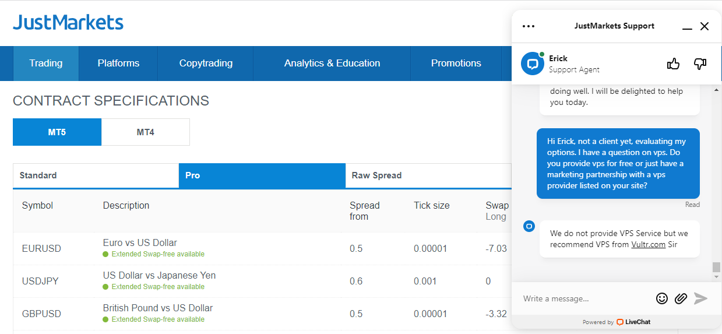Click the Write a message input field
Screen dimensions: 722x334
584,298
